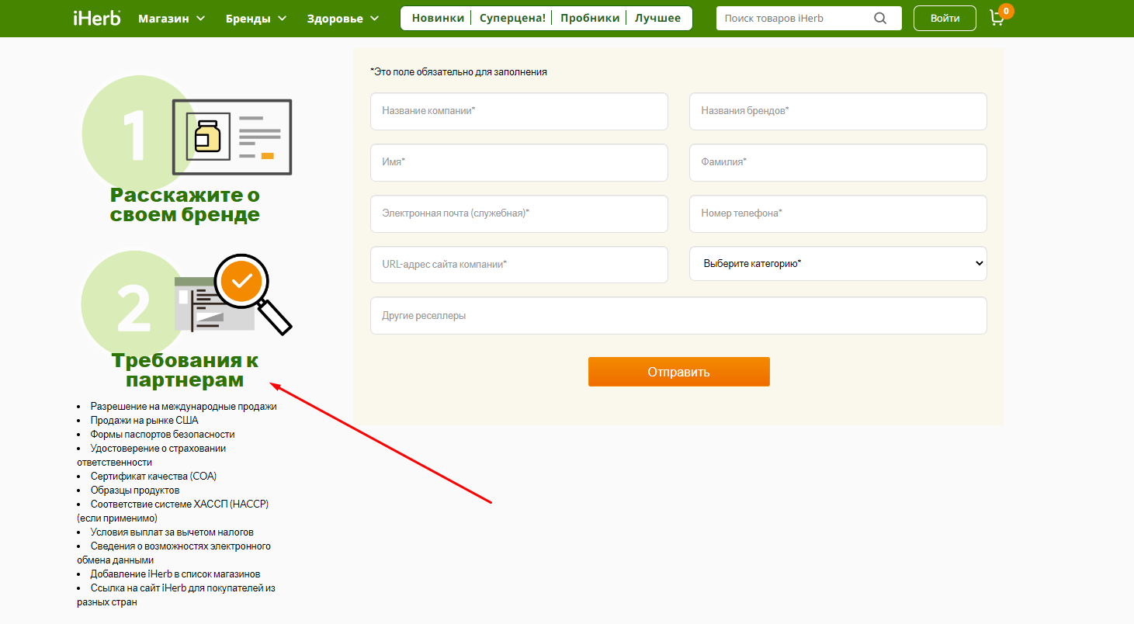Viewport: 1134px width, 624px height.
Task: Submit the form with Отправить
Action: click(679, 372)
